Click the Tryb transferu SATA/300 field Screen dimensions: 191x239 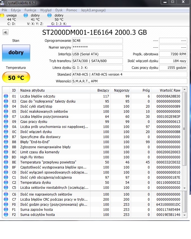point(97,61)
